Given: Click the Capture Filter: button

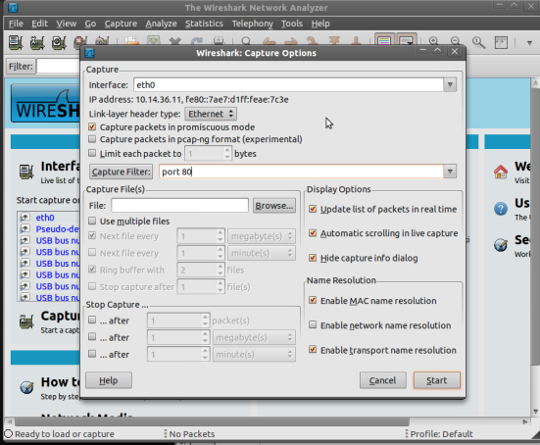Looking at the screenshot, I should click(122, 172).
